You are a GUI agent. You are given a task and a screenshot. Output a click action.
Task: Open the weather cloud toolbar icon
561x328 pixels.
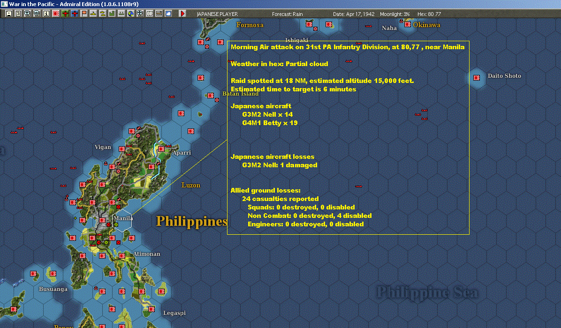(x=168, y=14)
